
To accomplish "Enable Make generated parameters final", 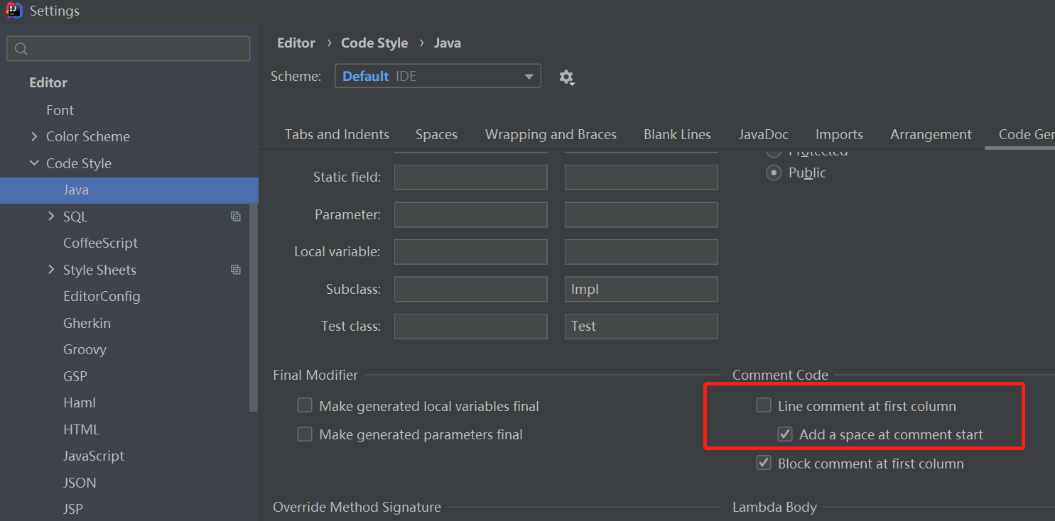I will pos(305,434).
